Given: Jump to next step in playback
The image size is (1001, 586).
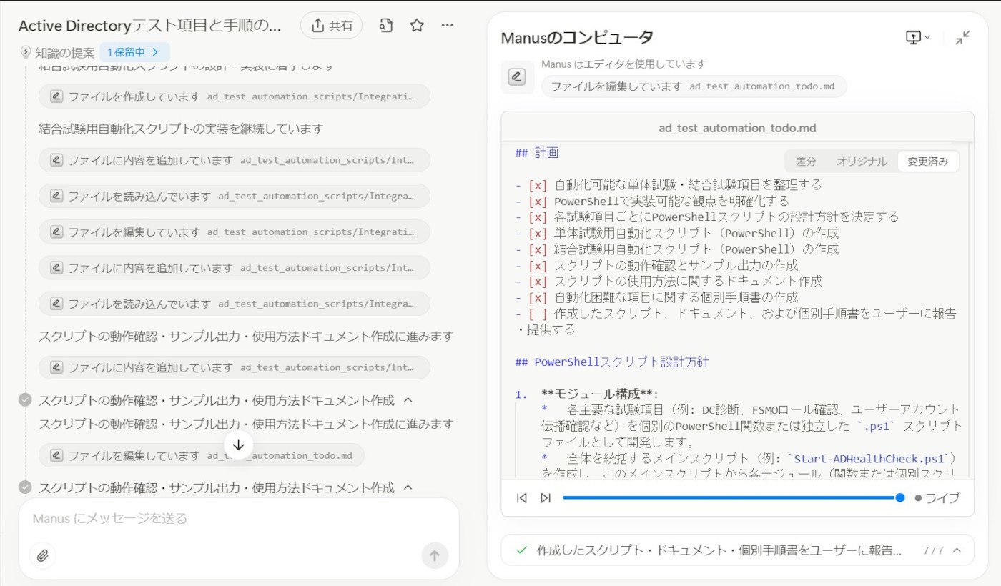Looking at the screenshot, I should [546, 498].
